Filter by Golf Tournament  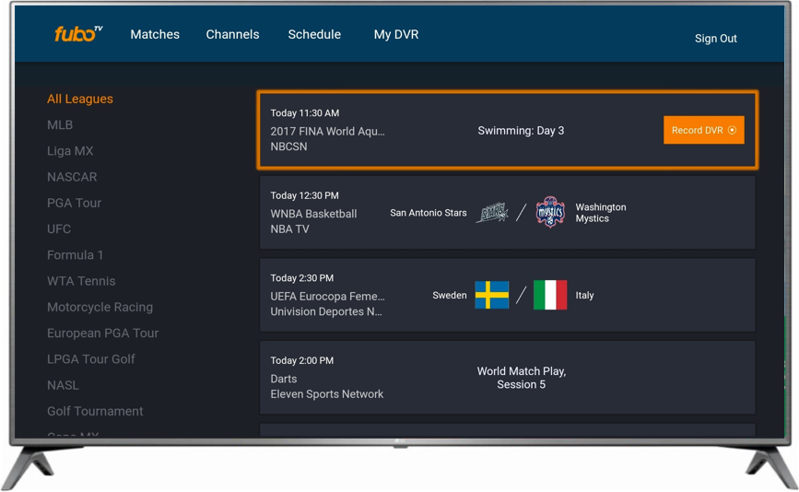[95, 411]
